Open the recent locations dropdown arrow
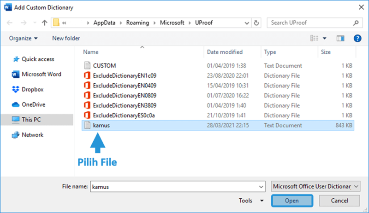 pyautogui.click(x=35, y=23)
